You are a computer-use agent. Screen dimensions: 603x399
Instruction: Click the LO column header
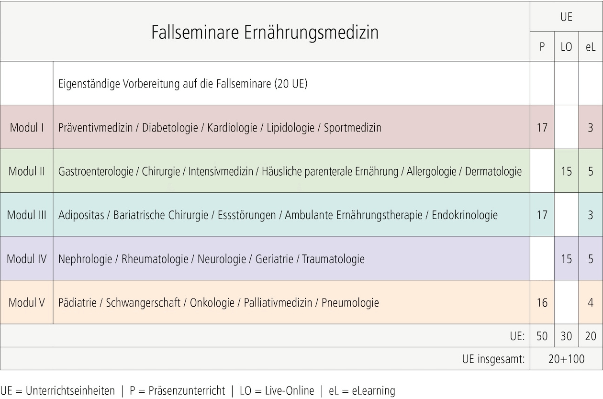click(566, 47)
